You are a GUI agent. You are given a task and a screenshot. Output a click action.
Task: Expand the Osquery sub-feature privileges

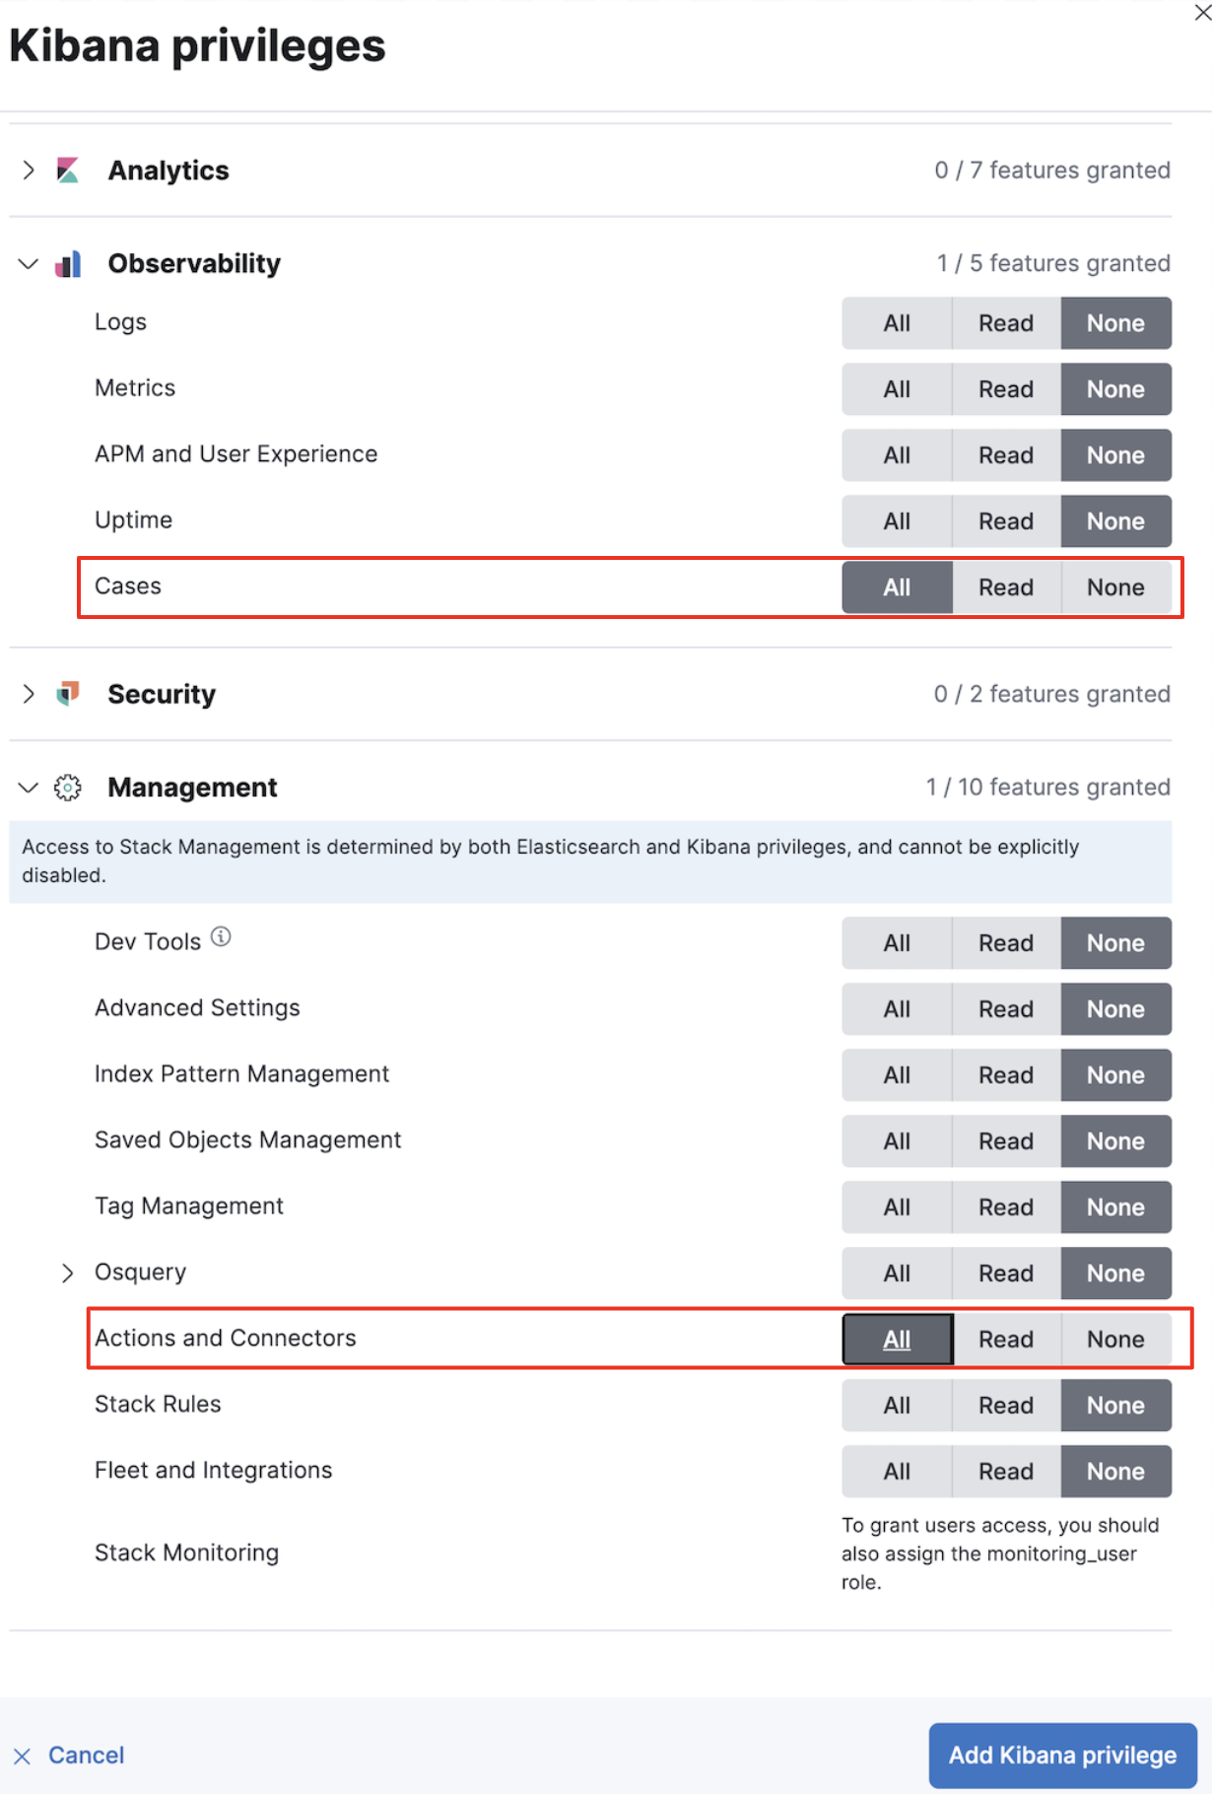click(67, 1273)
